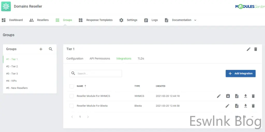The width and height of the screenshot is (265, 132).
Task: Click the Add Integration button
Action: [x=240, y=74]
